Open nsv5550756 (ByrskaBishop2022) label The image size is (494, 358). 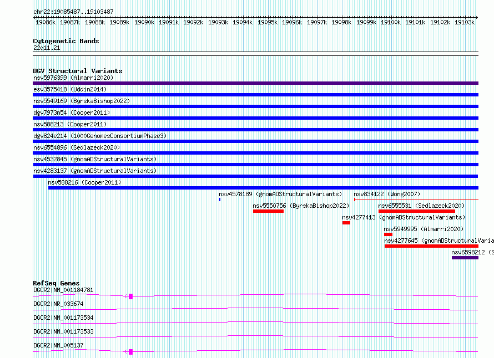(x=301, y=206)
